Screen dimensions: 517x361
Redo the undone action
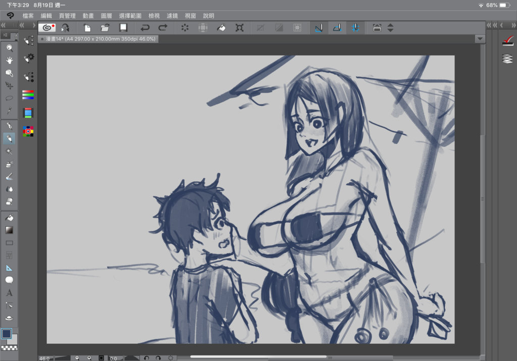point(163,28)
